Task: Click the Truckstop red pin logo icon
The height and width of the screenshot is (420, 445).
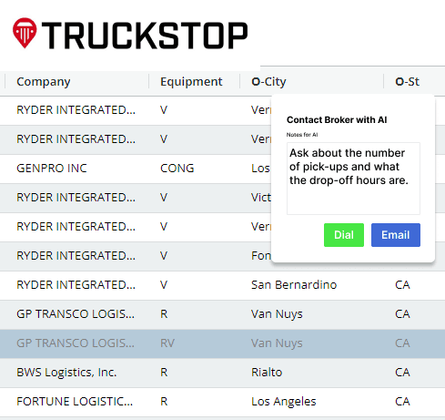Action: point(25,33)
